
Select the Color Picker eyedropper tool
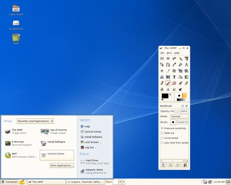click(174, 65)
